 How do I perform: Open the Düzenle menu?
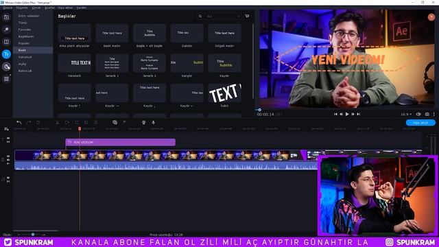coord(22,8)
